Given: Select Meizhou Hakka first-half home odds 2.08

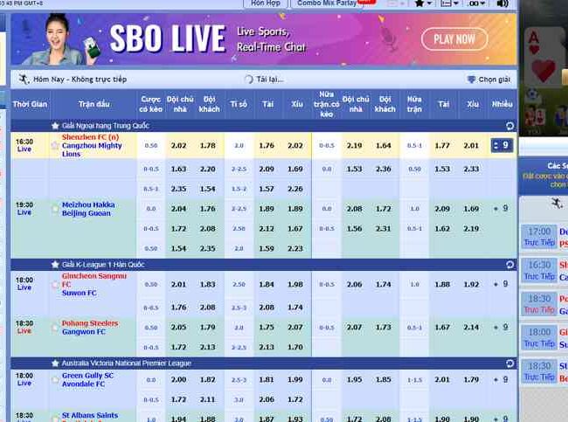Looking at the screenshot, I should coord(354,209).
